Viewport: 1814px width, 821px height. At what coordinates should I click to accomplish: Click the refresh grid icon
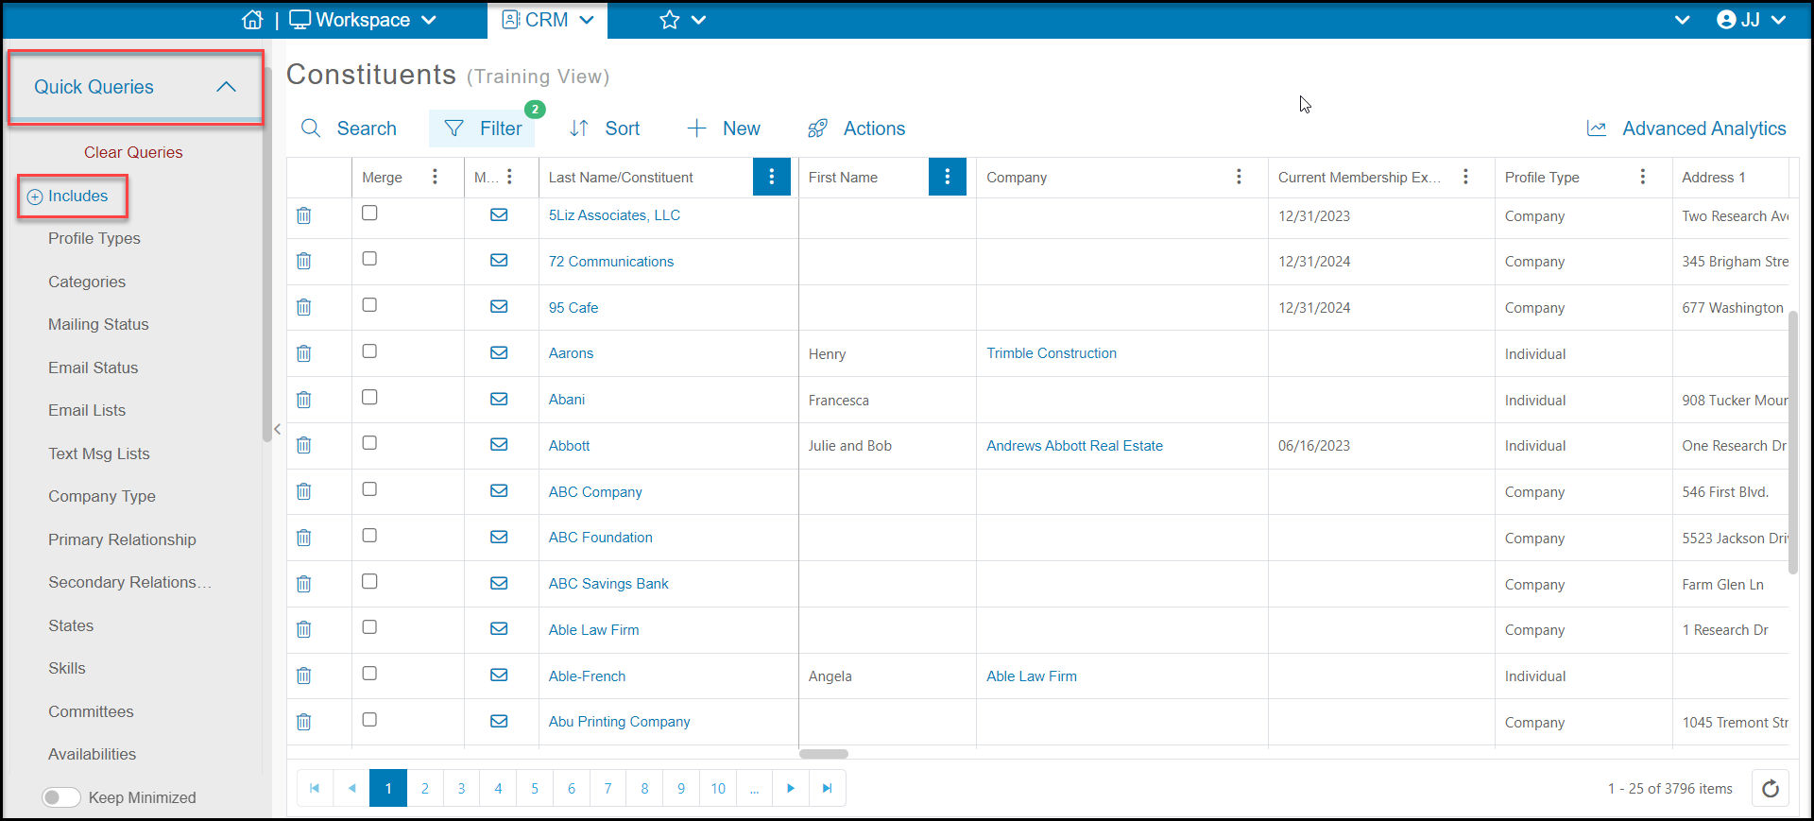(x=1771, y=788)
